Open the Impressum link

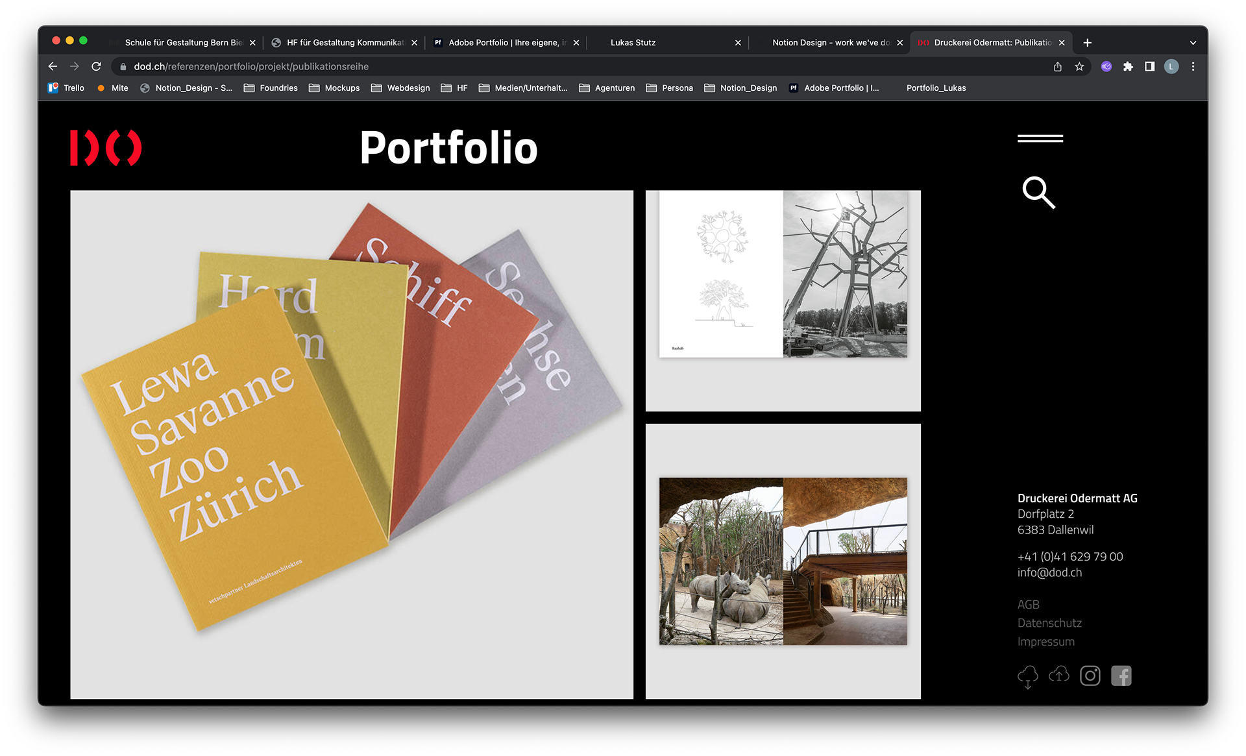click(x=1045, y=642)
